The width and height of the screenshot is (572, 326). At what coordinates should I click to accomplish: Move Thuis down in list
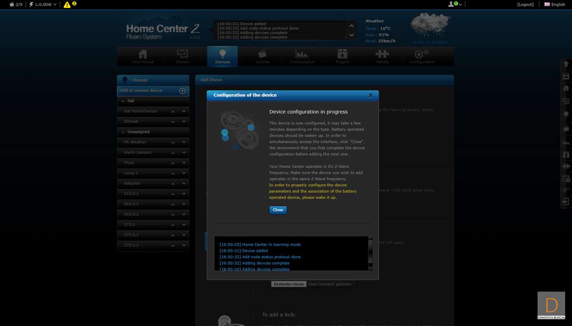184,163
